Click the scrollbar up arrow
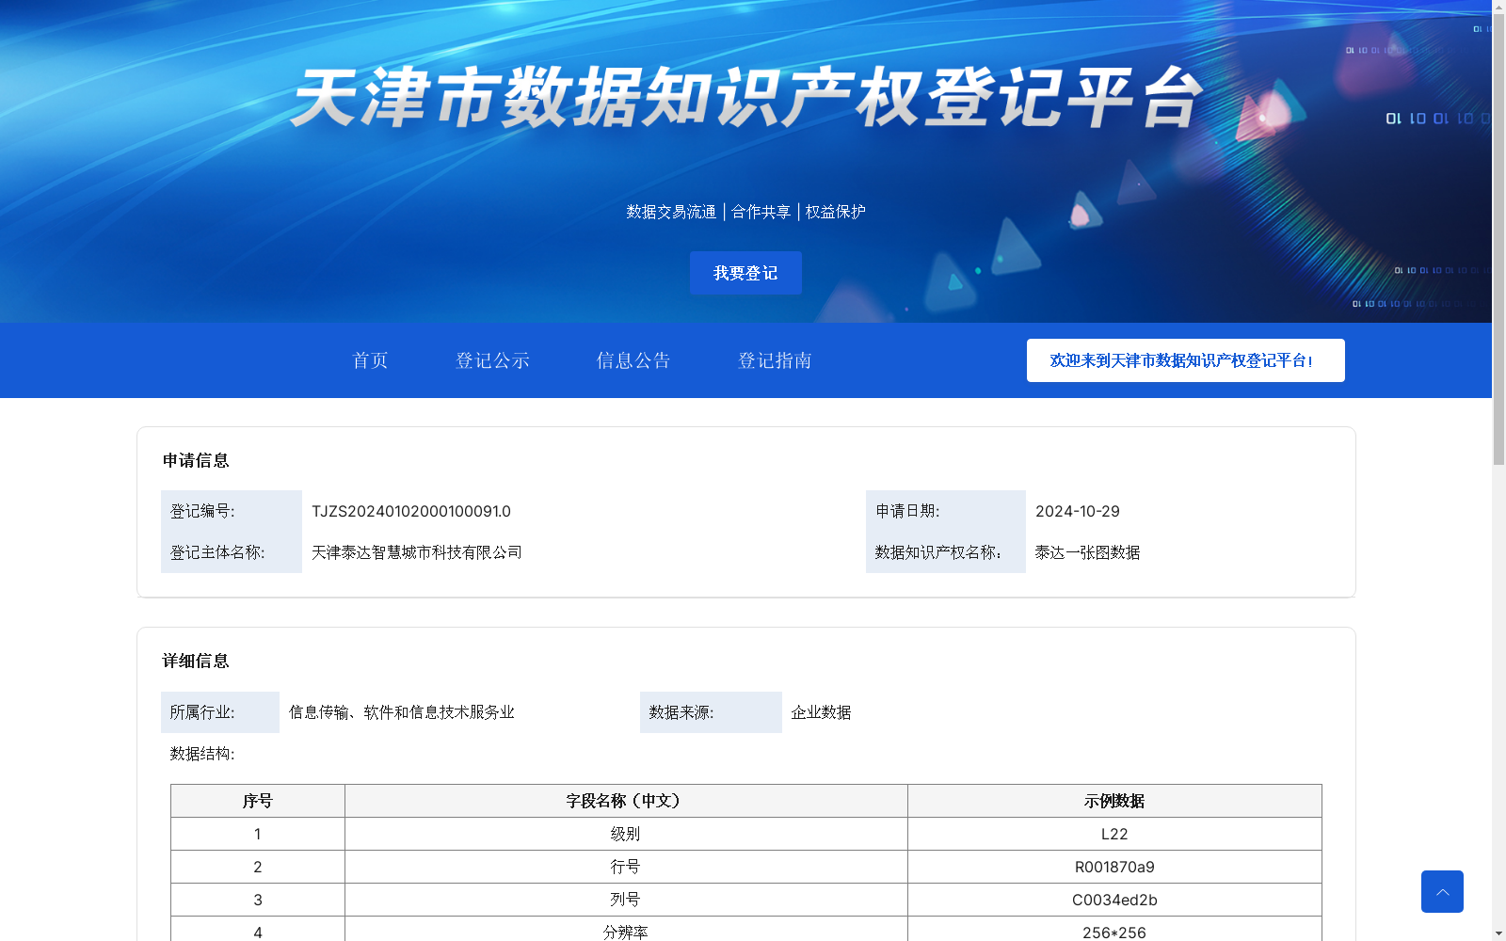This screenshot has height=941, width=1506. coord(1498,7)
